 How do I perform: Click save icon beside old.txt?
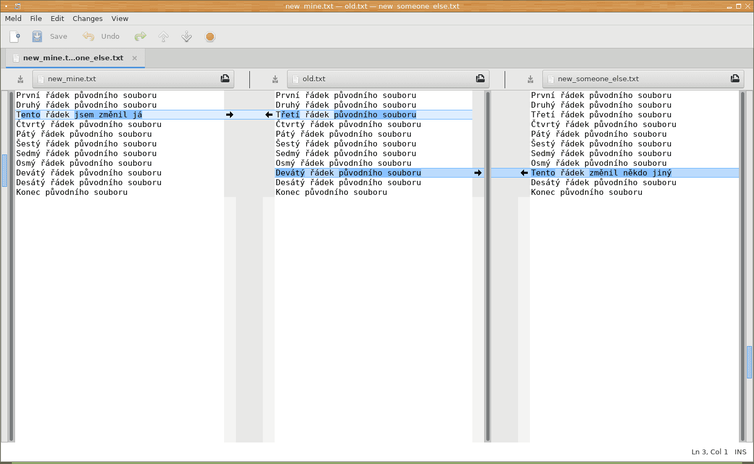tap(275, 79)
